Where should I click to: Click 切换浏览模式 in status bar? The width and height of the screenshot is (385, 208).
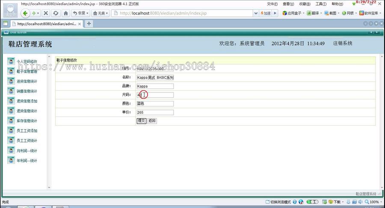tap(278, 202)
